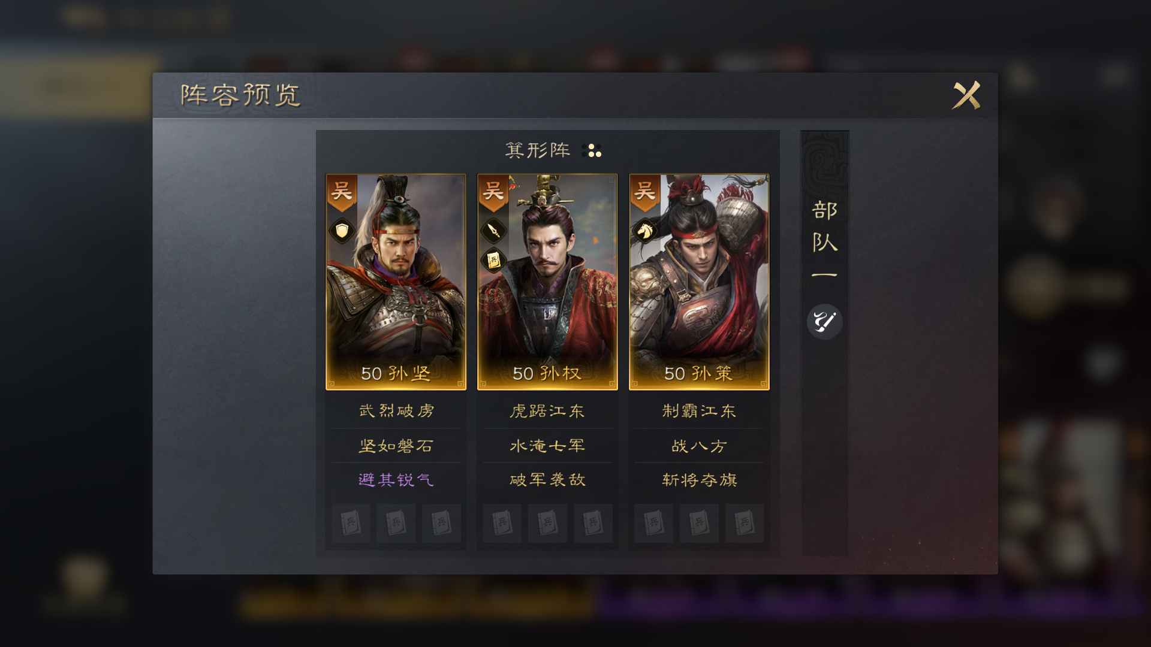Click the 吴 faction badge on 孙策's card
The image size is (1151, 647).
click(645, 193)
